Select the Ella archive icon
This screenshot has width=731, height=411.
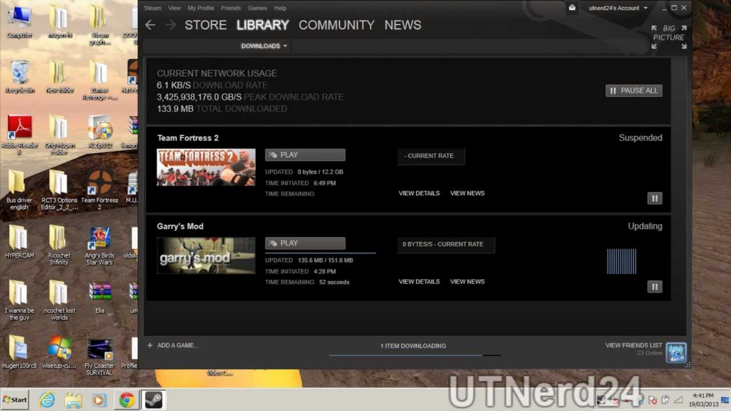(100, 298)
